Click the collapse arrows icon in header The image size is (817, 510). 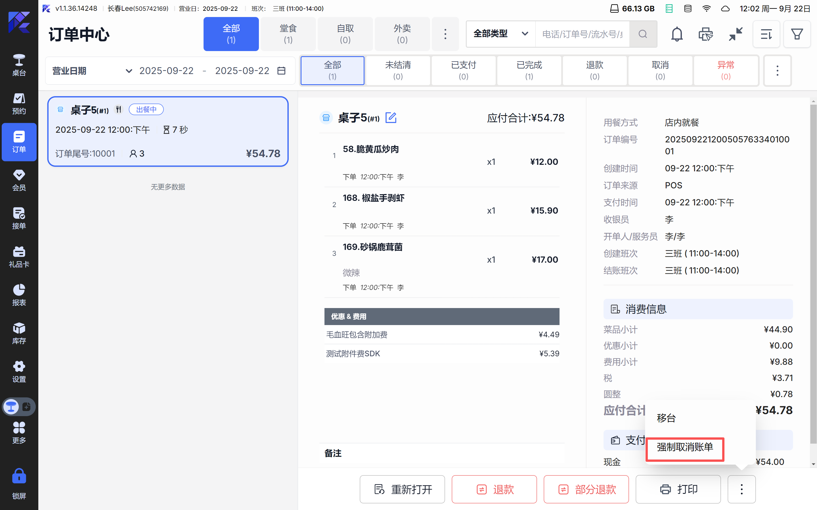click(x=735, y=34)
